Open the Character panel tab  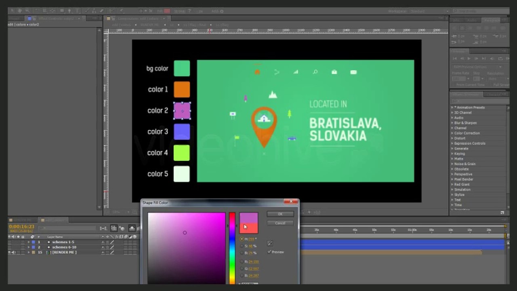click(x=494, y=94)
